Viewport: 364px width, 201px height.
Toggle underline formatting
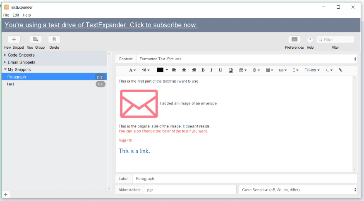(220, 70)
